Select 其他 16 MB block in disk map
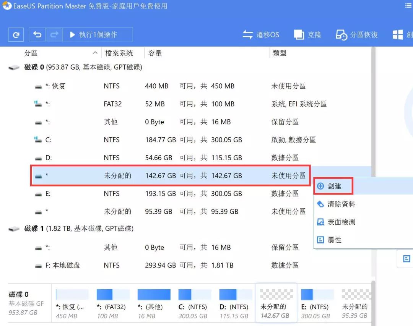This screenshot has width=413, height=326. [154, 303]
